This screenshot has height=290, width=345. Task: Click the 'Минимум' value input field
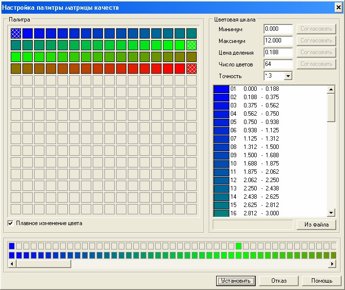pos(278,29)
